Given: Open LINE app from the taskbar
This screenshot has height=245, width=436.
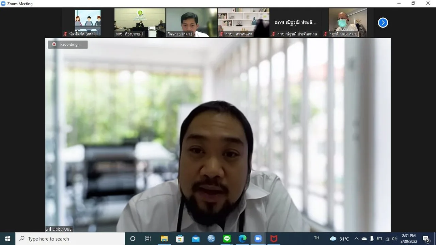Looking at the screenshot, I should tap(227, 239).
